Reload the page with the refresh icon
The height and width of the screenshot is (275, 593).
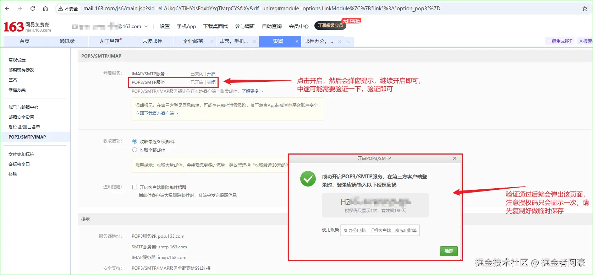tap(33, 9)
